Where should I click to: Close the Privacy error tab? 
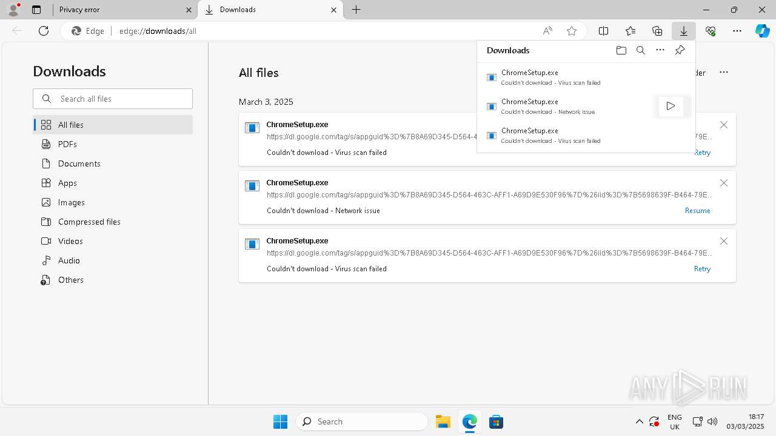coord(189,10)
